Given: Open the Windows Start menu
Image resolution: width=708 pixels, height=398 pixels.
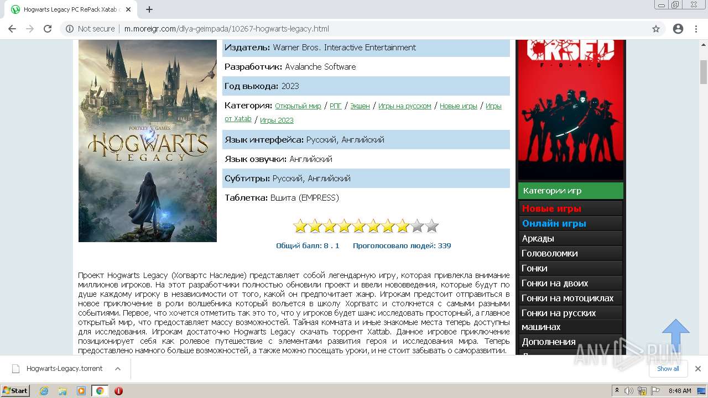Looking at the screenshot, I should [15, 390].
